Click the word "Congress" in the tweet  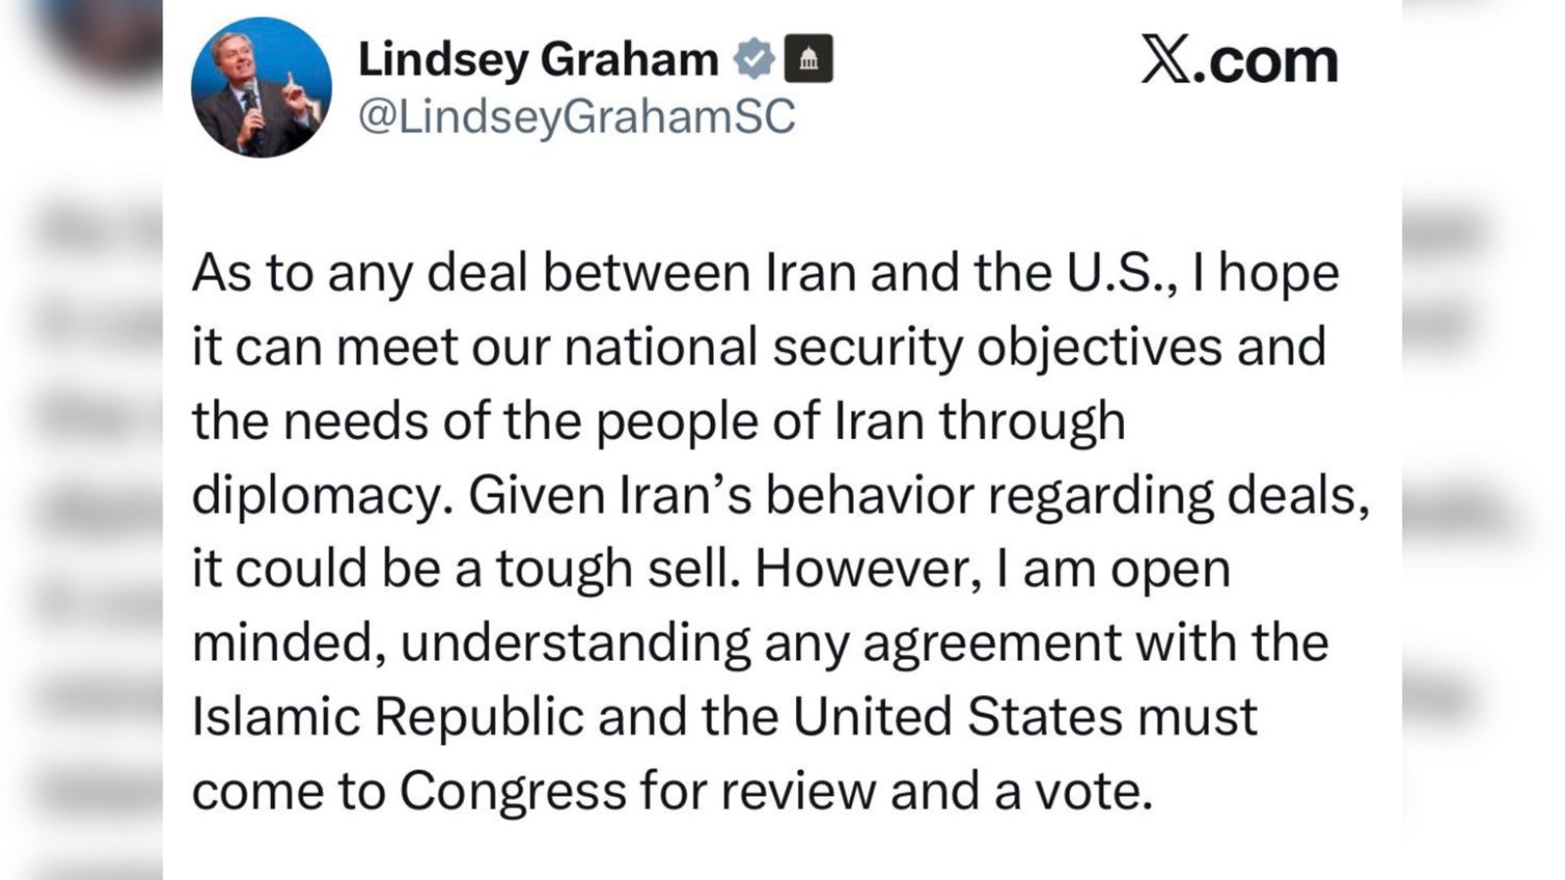tap(512, 791)
